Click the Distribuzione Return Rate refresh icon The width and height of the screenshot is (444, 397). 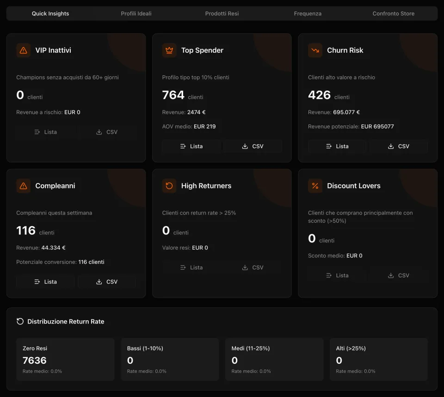[20, 322]
